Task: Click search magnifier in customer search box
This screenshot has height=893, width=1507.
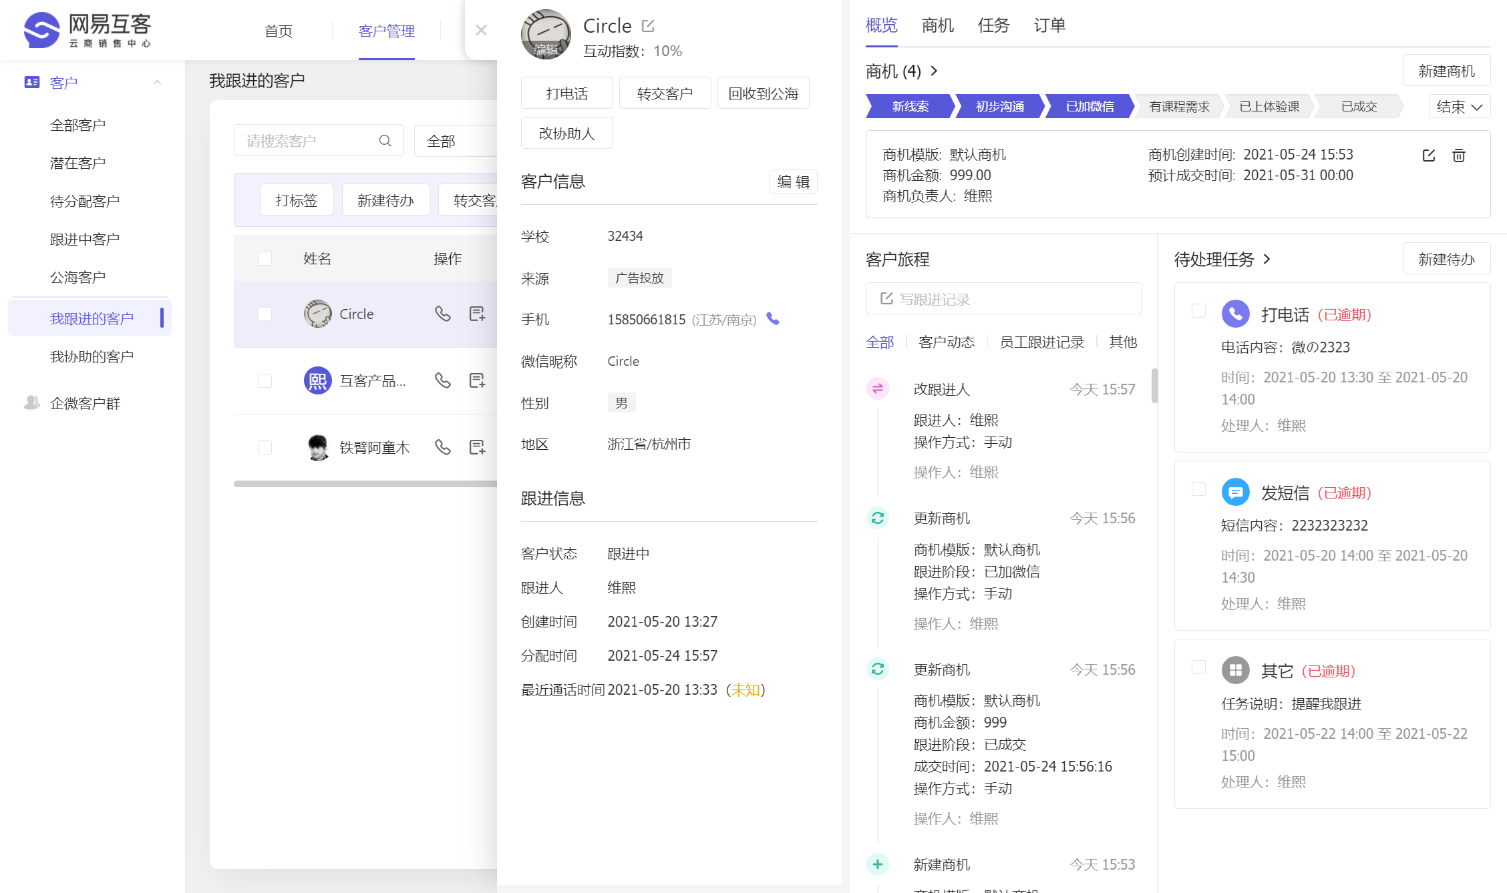Action: [x=385, y=141]
